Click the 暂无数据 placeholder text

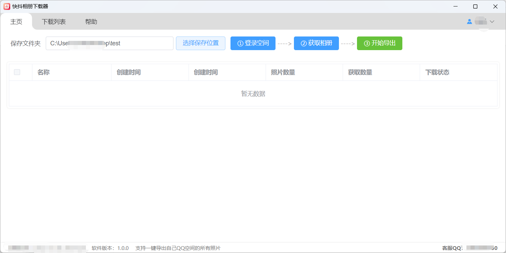tap(253, 94)
